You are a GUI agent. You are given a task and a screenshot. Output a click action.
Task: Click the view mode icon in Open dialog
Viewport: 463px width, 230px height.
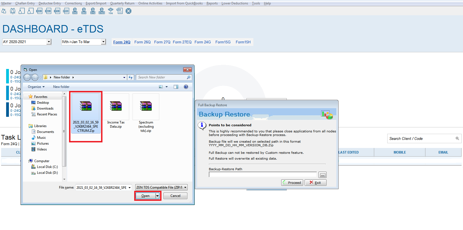point(161,87)
